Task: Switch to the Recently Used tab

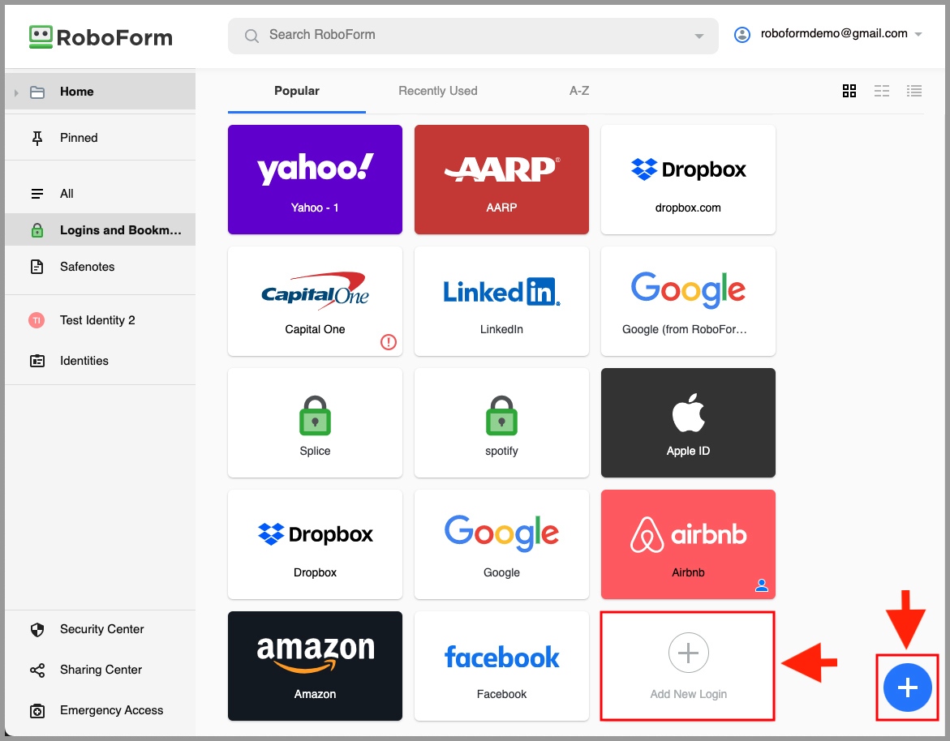Action: coord(437,91)
